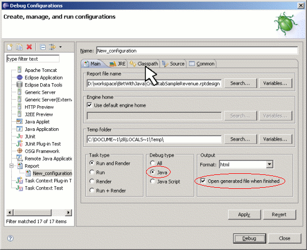Click the Debug button
The image size is (307, 250).
(250, 238)
